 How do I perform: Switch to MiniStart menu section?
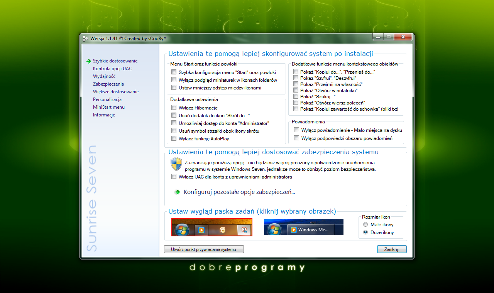point(108,107)
